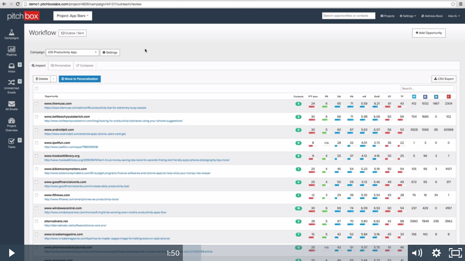Open the Campaign selector dropdown
The image size is (465, 261).
72,52
